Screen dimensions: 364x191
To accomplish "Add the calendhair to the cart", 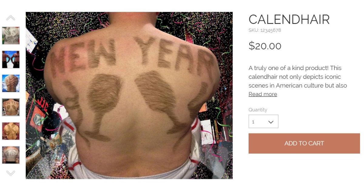I will pos(304,143).
